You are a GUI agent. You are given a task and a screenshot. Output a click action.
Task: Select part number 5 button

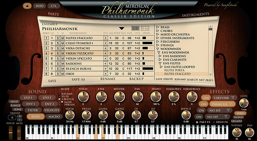pos(47,58)
